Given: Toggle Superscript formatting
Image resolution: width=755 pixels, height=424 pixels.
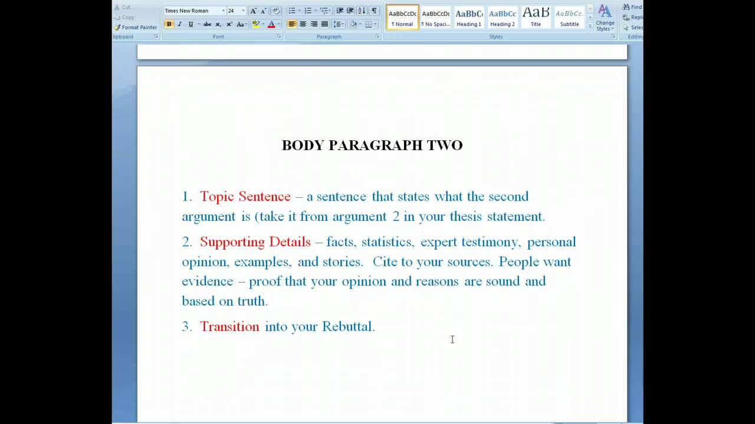Looking at the screenshot, I should point(229,24).
